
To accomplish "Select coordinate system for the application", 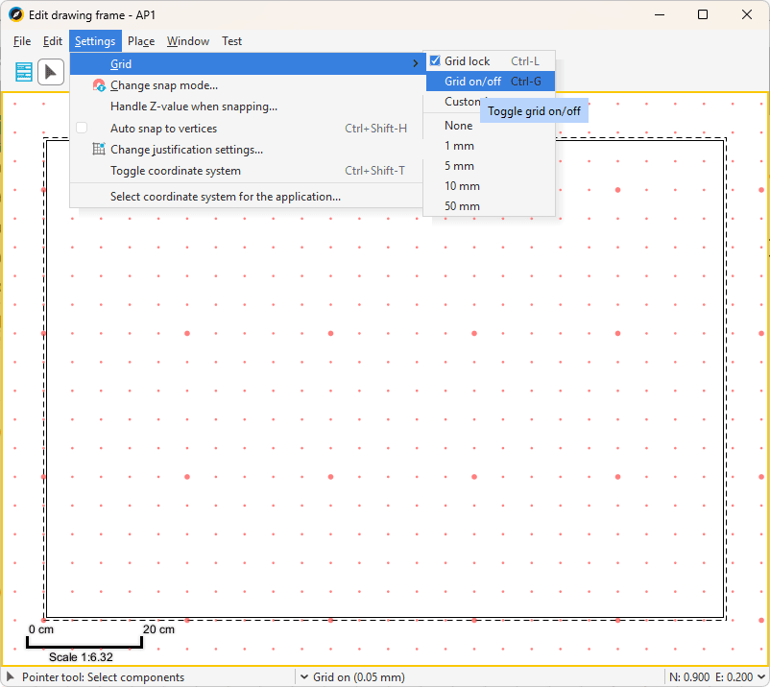I will point(226,197).
